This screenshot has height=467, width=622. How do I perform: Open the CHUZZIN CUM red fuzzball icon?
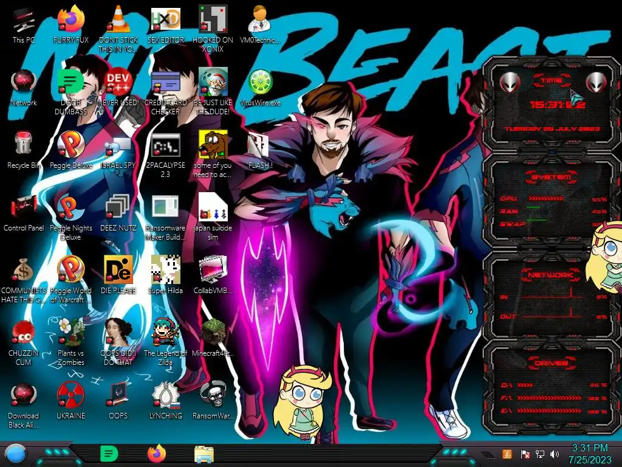coord(24,333)
